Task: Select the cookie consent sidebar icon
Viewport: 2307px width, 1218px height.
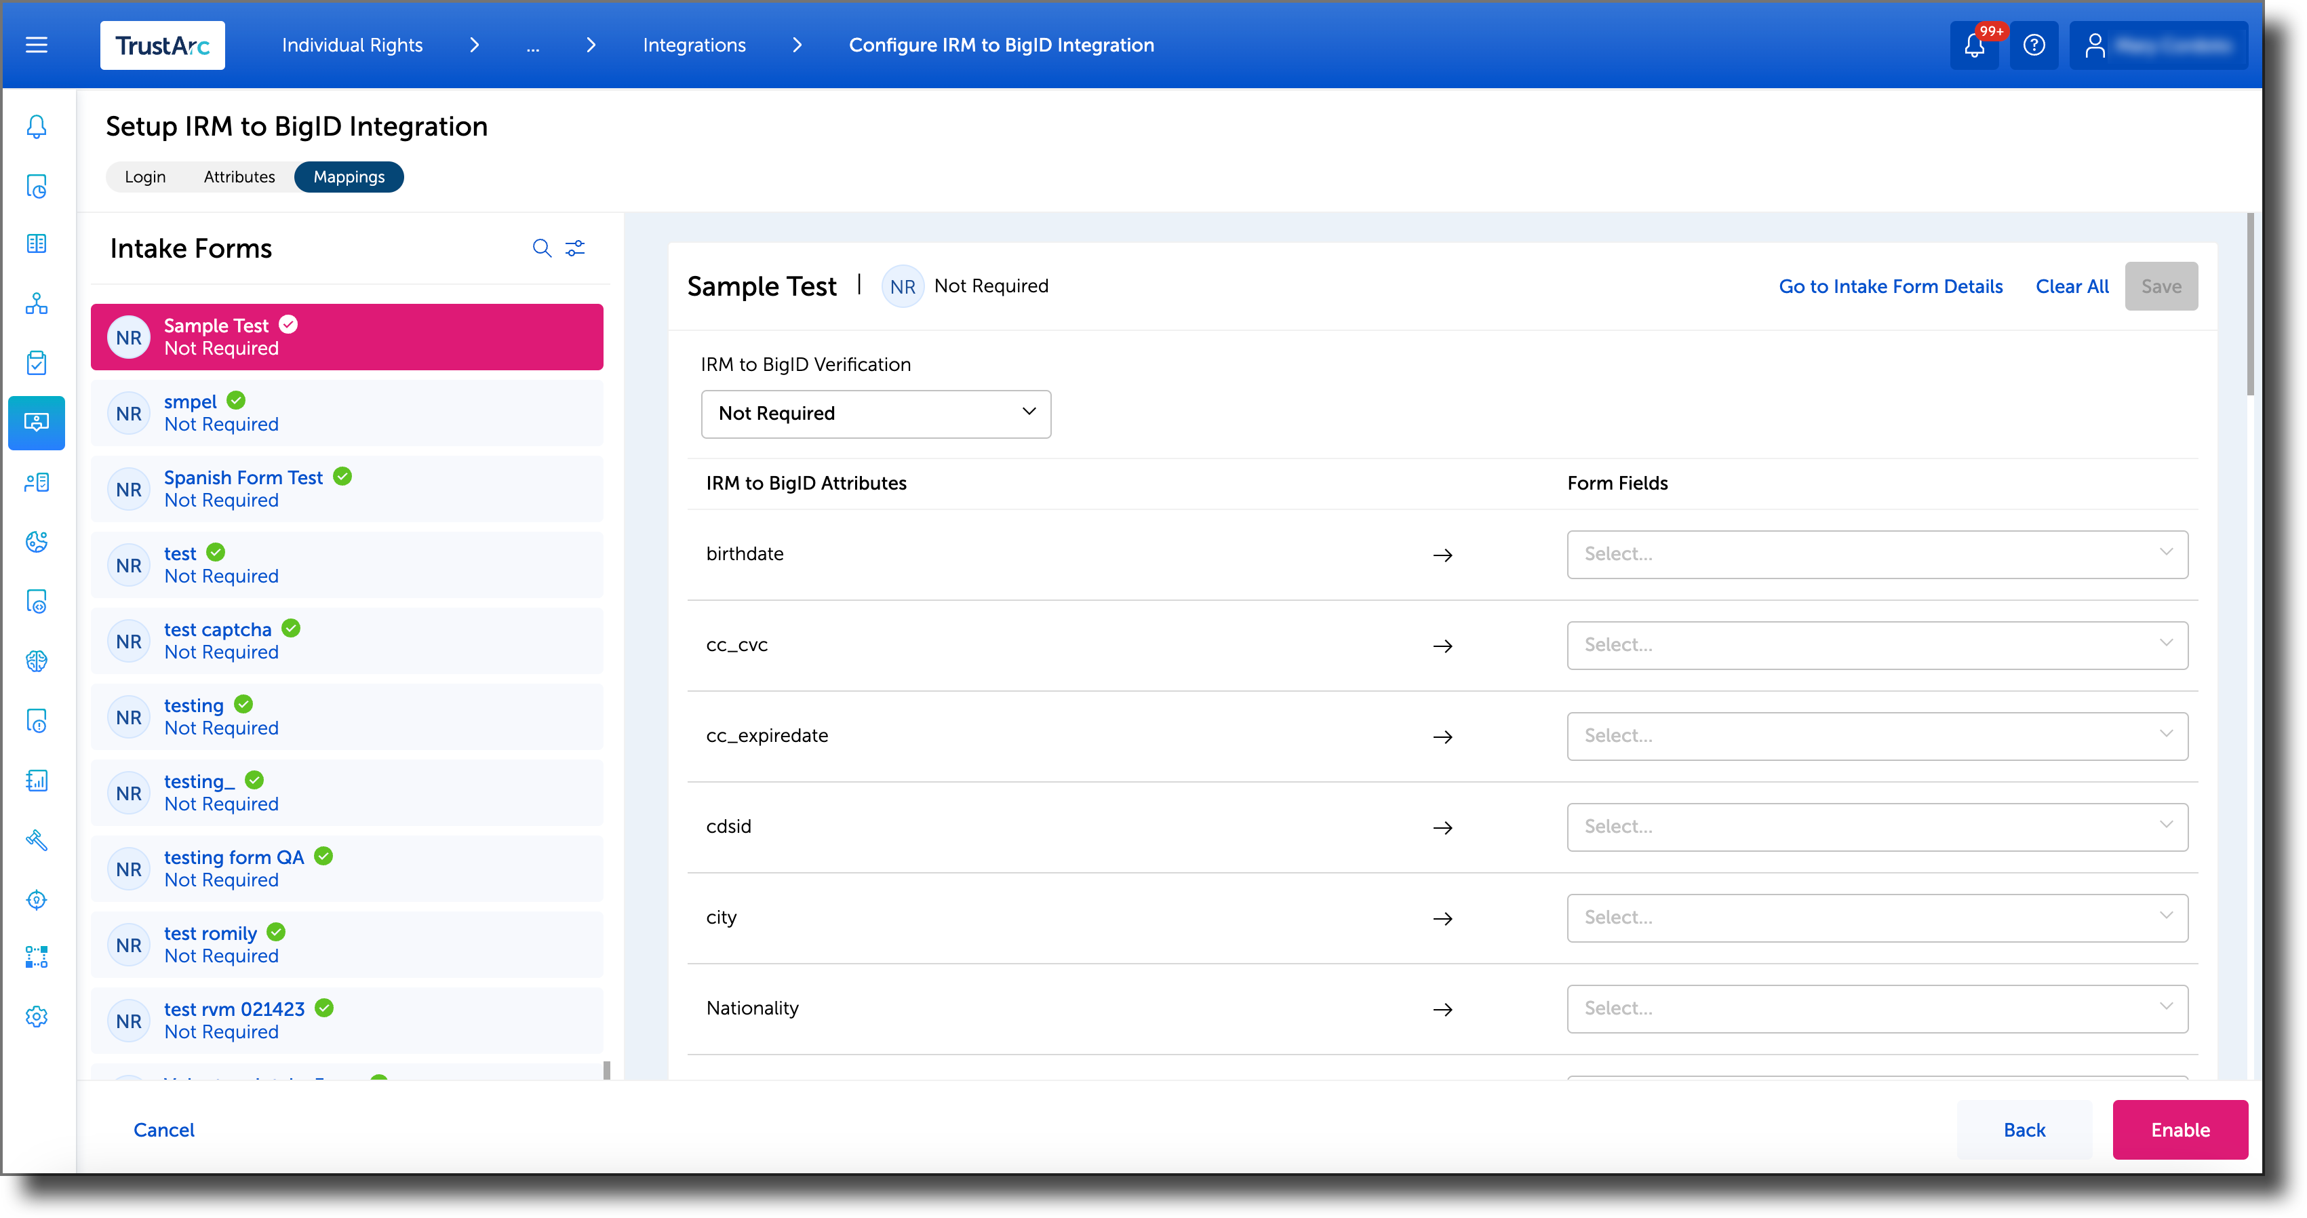Action: [x=37, y=542]
